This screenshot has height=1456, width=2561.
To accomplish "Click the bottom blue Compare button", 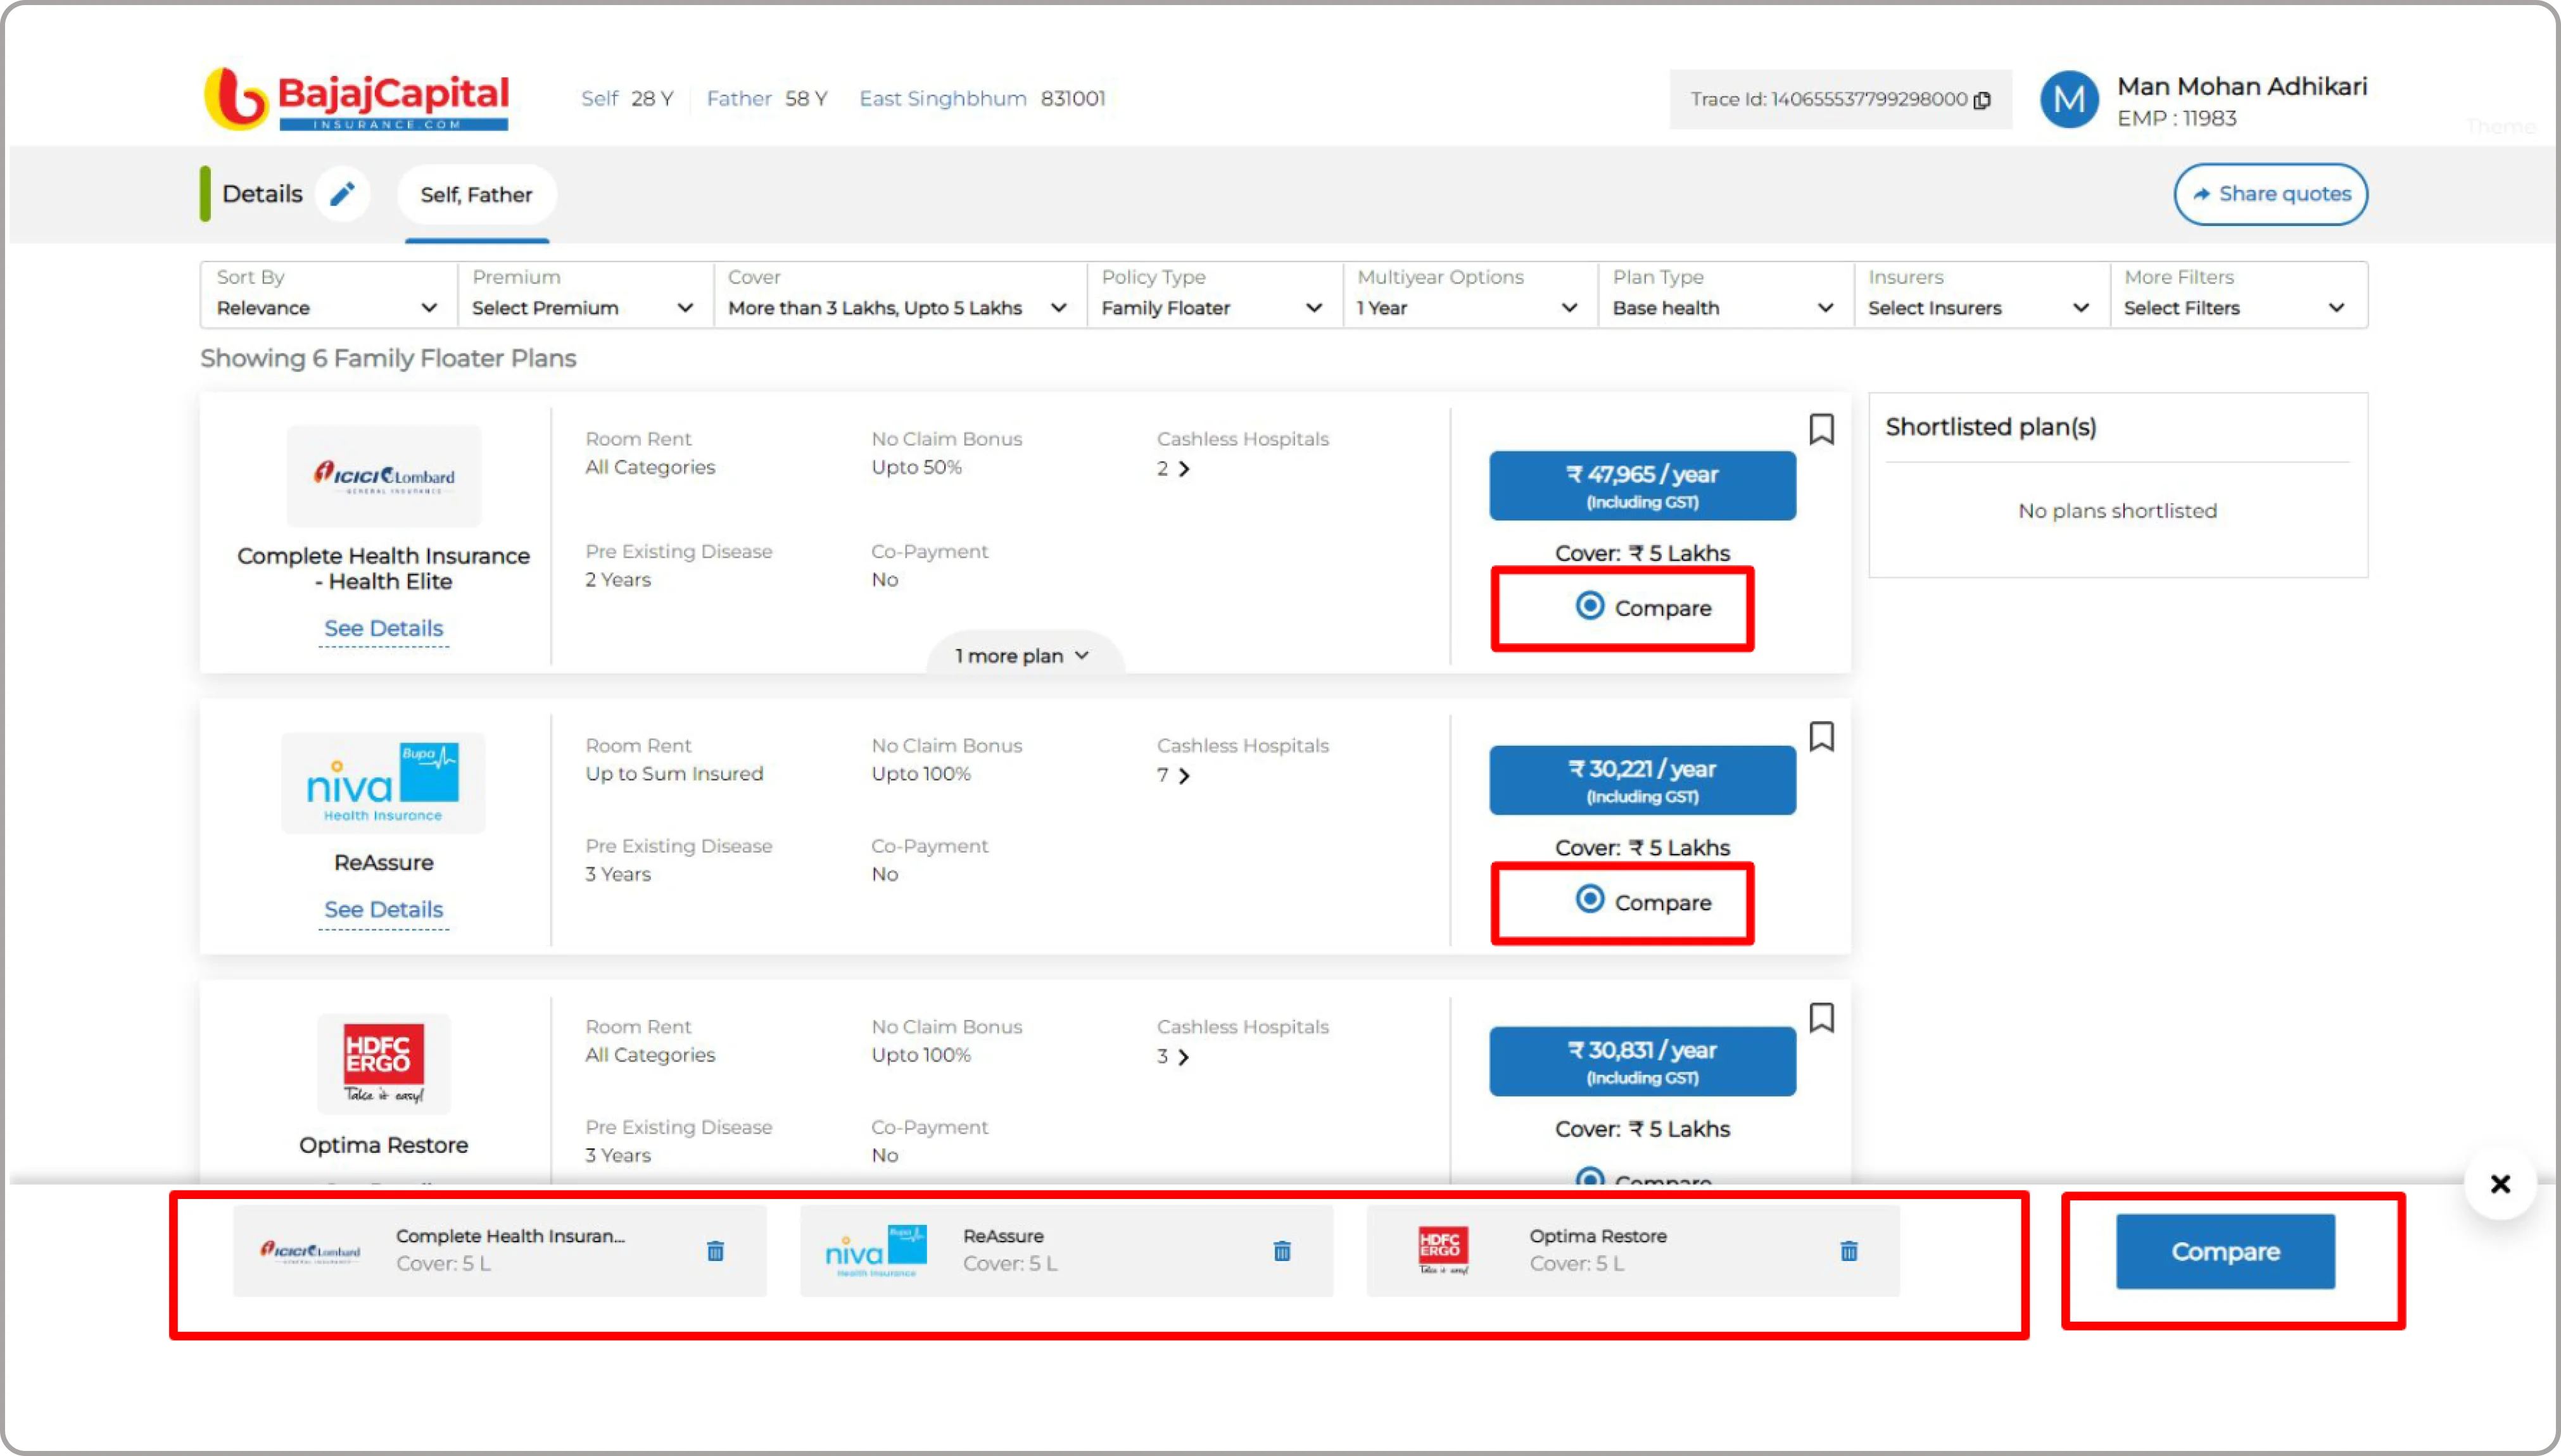I will pyautogui.click(x=2225, y=1251).
